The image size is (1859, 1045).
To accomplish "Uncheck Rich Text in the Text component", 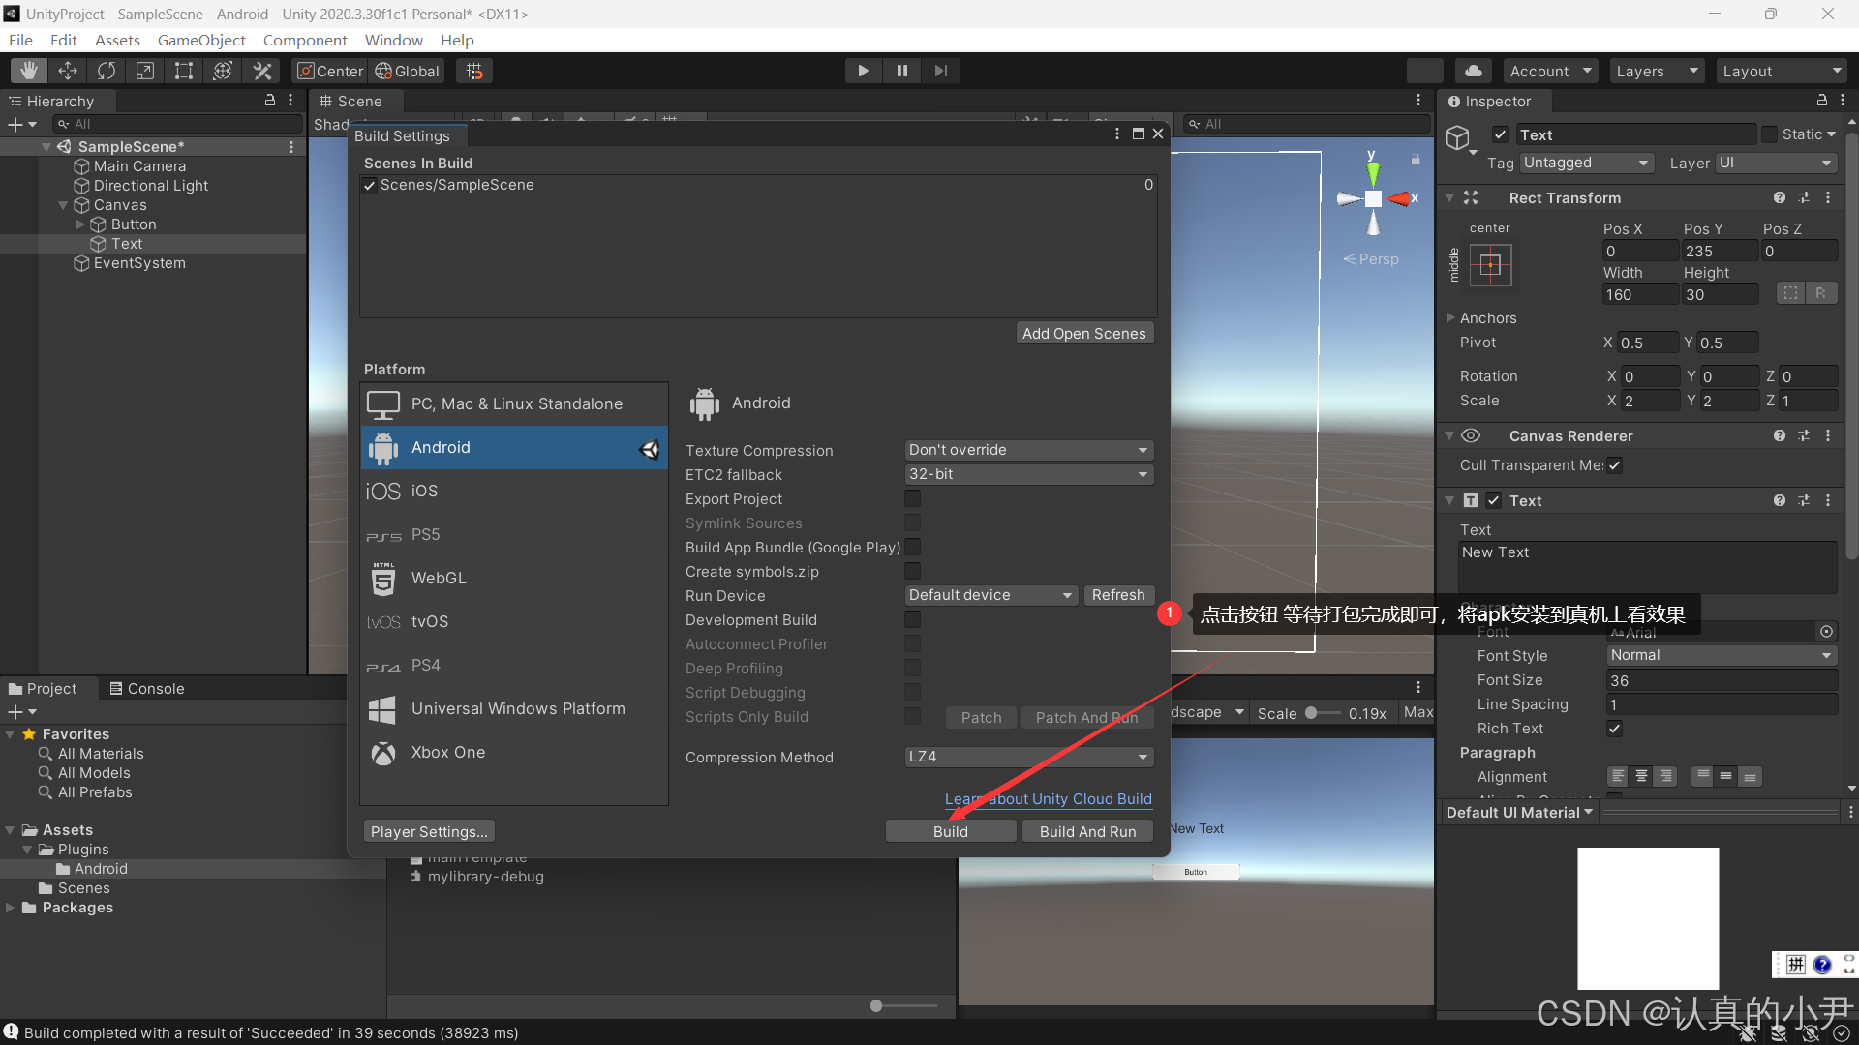I will (x=1614, y=729).
